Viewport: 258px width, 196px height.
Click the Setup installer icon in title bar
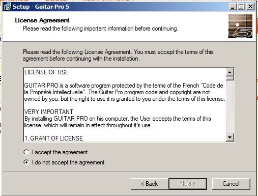(x=7, y=7)
